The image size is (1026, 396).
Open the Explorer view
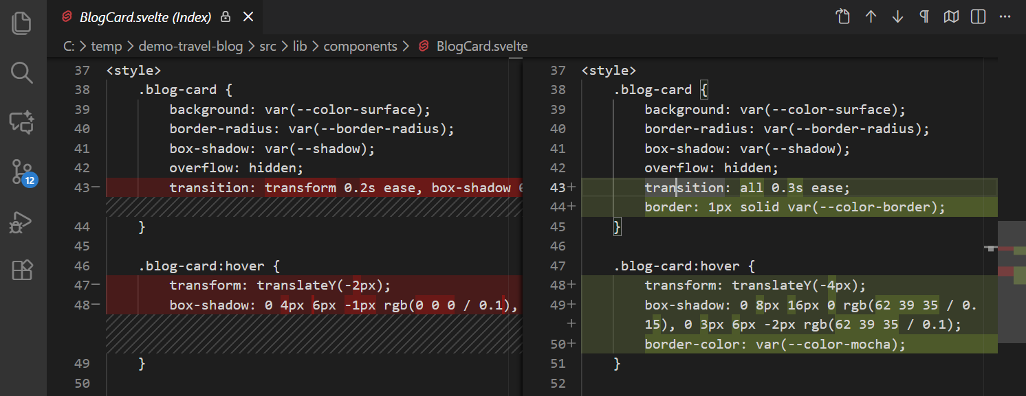22,23
